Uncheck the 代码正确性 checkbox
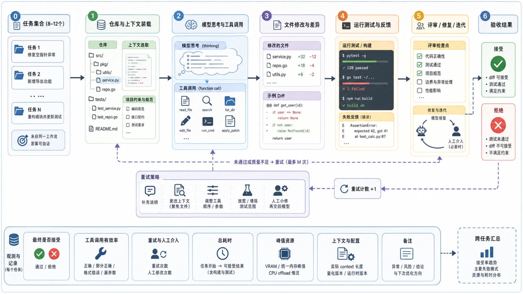The image size is (523, 294). click(419, 56)
